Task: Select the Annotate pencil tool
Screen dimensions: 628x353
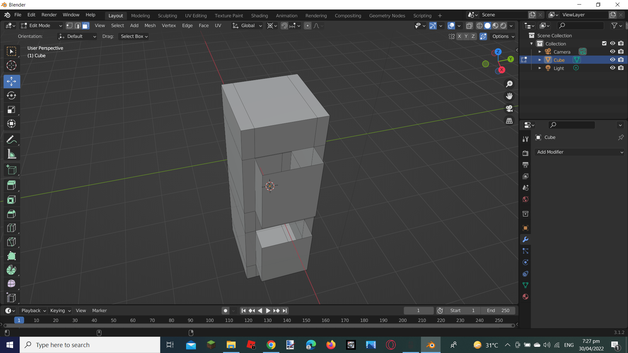Action: 11,140
